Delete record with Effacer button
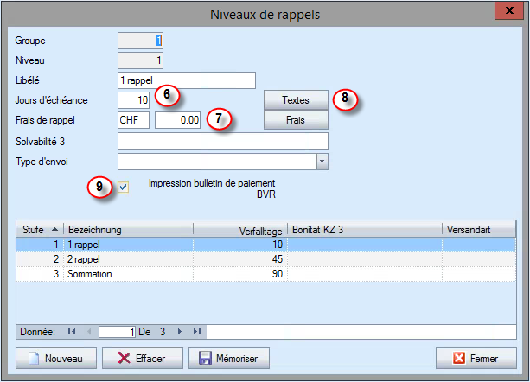This screenshot has height=382, width=530. [143, 359]
